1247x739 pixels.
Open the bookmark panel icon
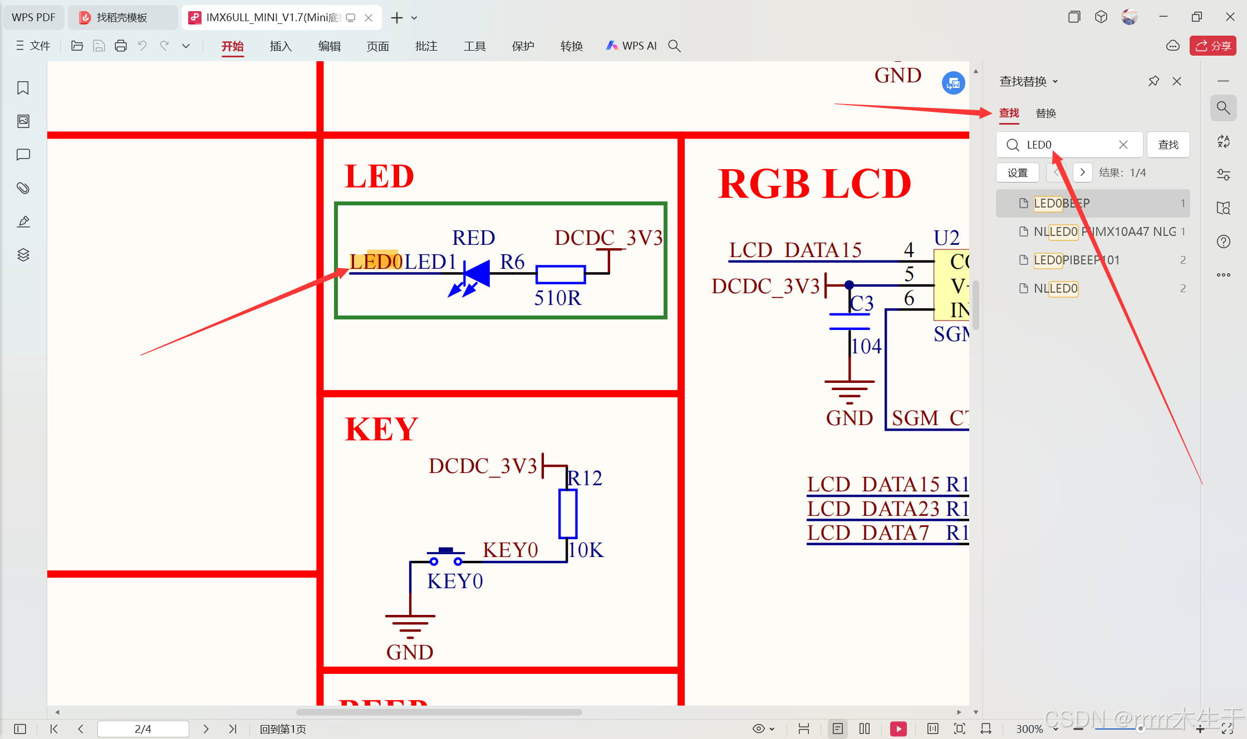[23, 88]
